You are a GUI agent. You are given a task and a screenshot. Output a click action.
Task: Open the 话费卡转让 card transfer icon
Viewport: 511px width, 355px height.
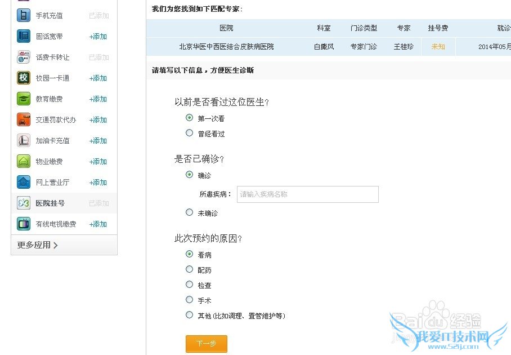click(24, 57)
